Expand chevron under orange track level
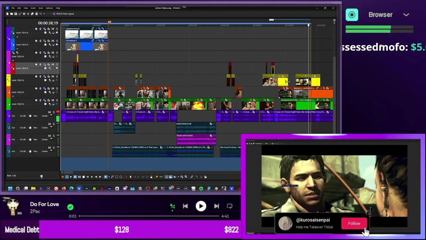Image resolution: width=426 pixels, height=240 pixels. (x=13, y=96)
